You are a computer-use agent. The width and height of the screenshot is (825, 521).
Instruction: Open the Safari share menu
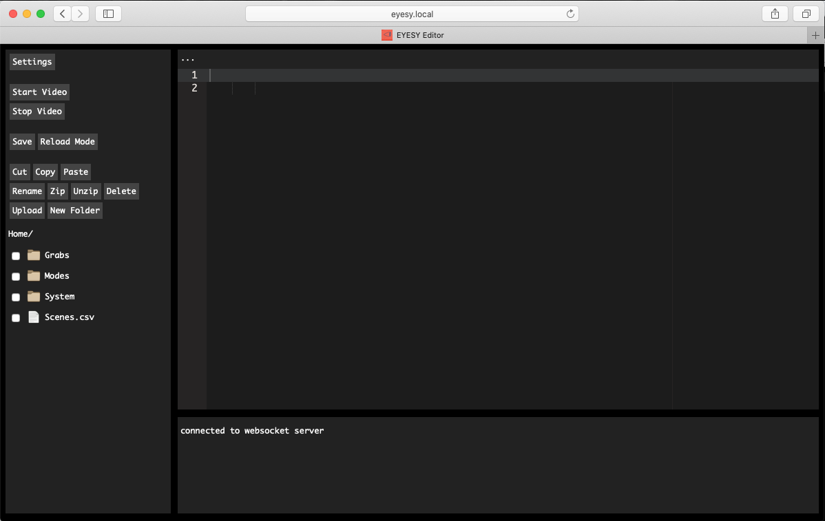775,14
